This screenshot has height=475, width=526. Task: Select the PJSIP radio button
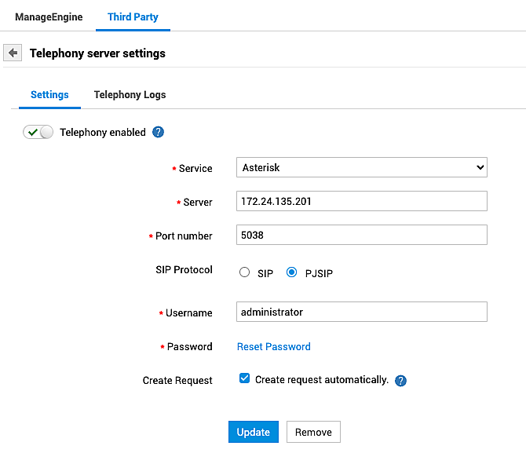coord(292,273)
